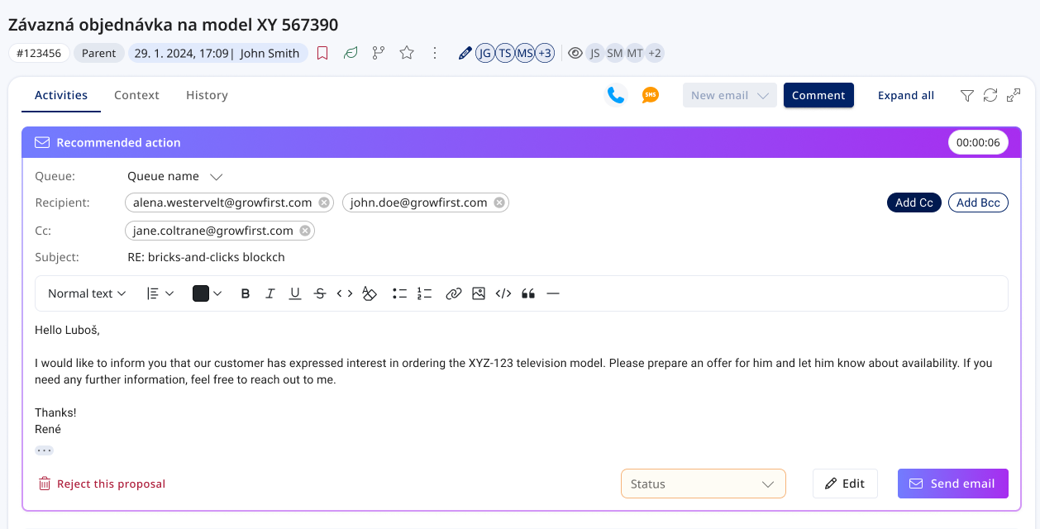
Task: Insert an image using the image icon
Action: pyautogui.click(x=479, y=293)
